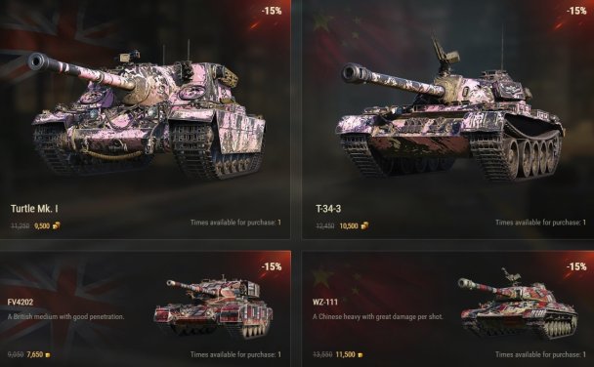Open the Turtle Mk. I title link
Viewport: 594px width, 367px height.
point(34,209)
